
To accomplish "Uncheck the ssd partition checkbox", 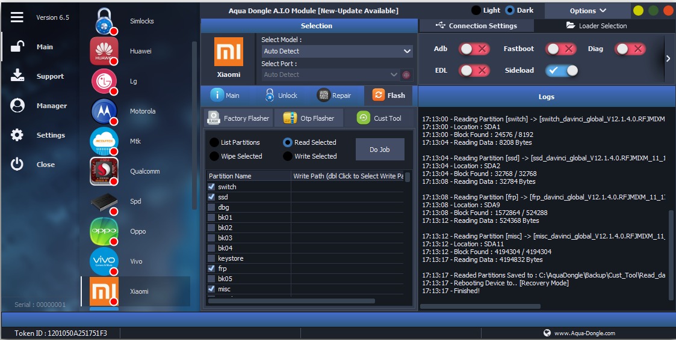I will pos(211,196).
